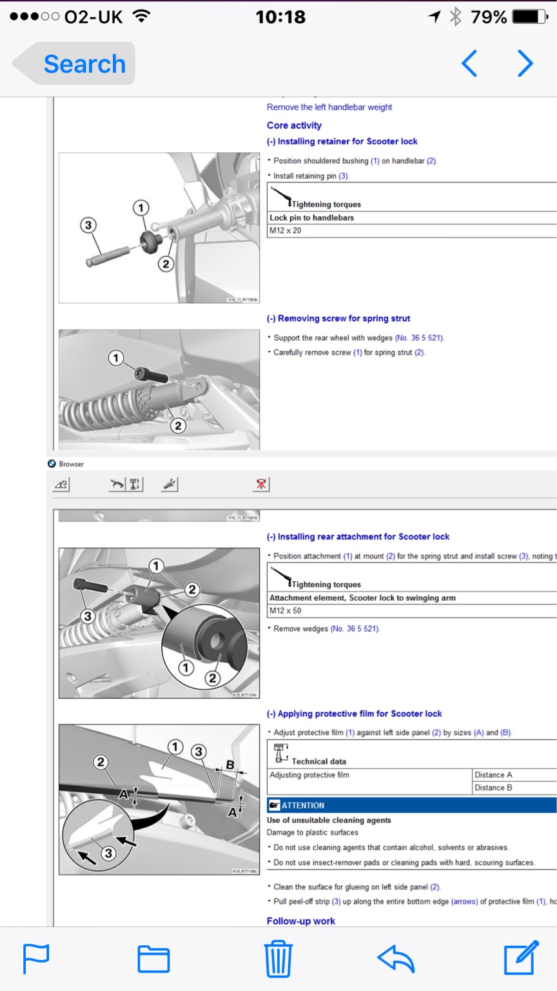
Task: Click the red crossed-out toolbar icon
Action: [x=261, y=484]
